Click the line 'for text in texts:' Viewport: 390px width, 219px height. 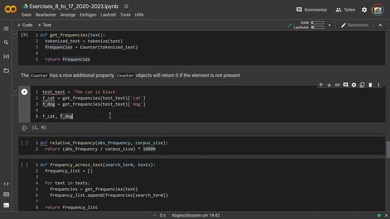[68, 183]
